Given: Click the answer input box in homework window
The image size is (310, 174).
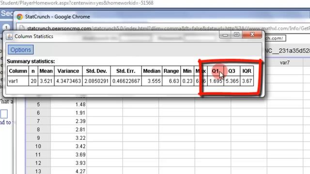Looking at the screenshot, I should coord(4,114).
